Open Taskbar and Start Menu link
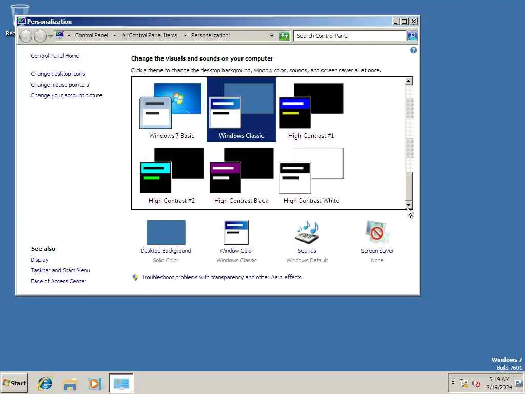Screen dimensions: 525x394 pyautogui.click(x=60, y=270)
